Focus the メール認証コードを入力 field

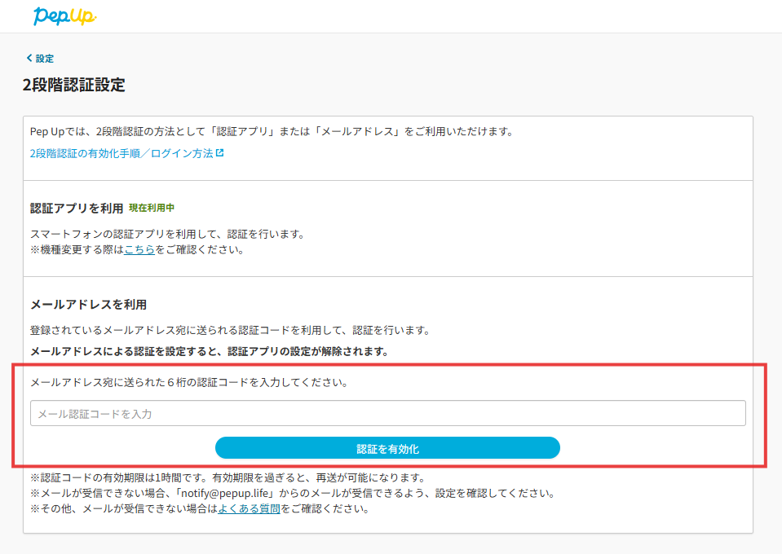point(387,413)
